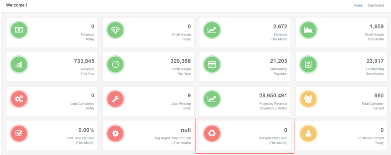This screenshot has width=391, height=155.
Task: Click the 23,917 Outstanding Receivables value
Action: click(x=374, y=61)
